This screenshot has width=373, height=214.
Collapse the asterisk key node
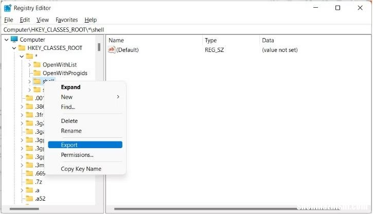pos(22,57)
